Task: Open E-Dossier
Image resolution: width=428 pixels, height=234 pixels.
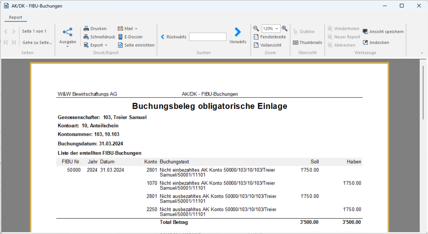Action: pos(130,37)
